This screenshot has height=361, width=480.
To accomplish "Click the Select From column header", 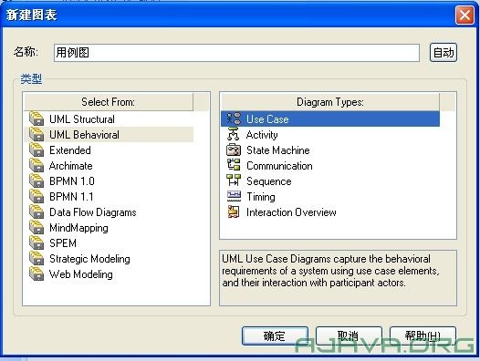I will click(x=109, y=102).
